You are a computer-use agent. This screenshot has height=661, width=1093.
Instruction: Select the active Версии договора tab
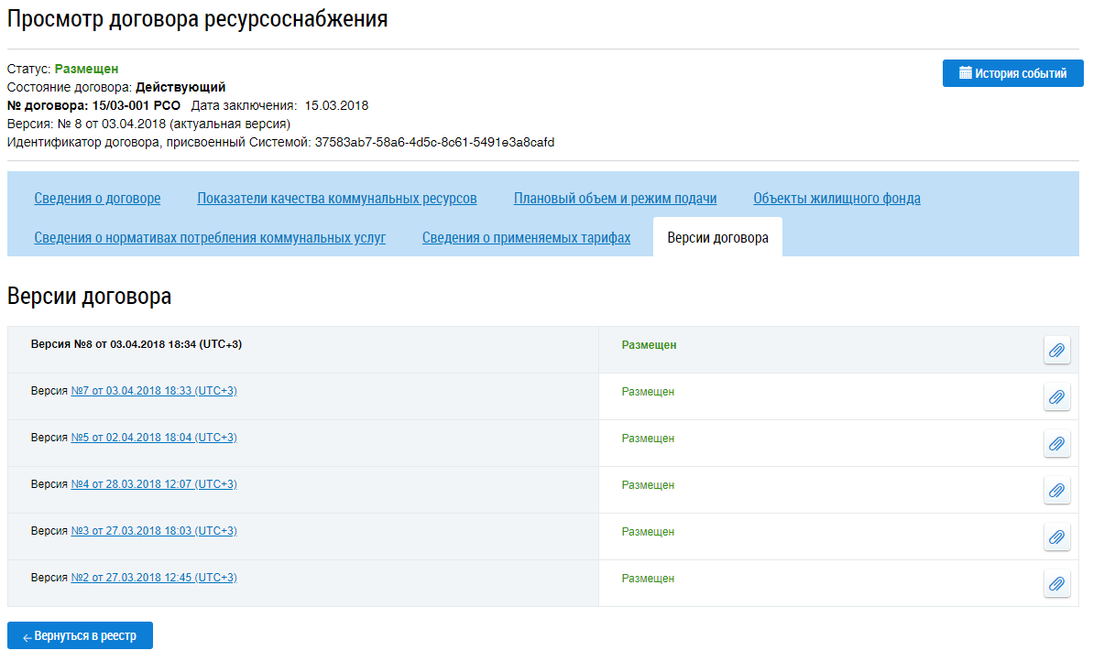717,238
